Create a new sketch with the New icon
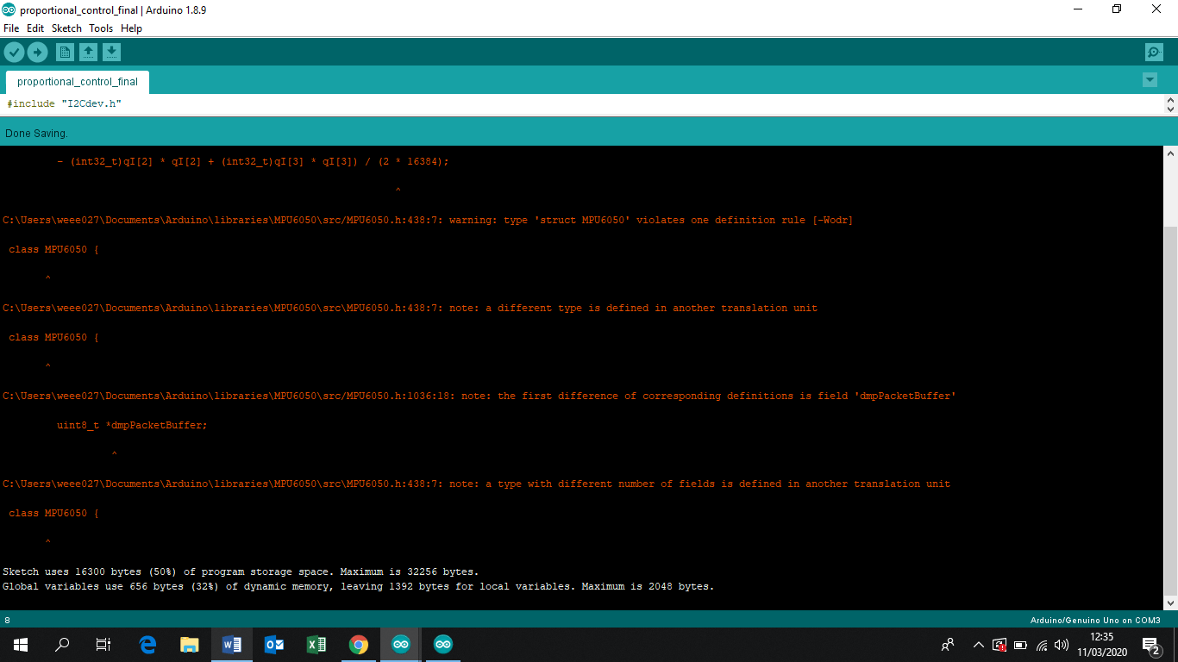 tap(65, 53)
